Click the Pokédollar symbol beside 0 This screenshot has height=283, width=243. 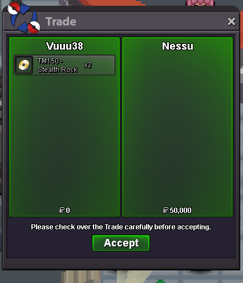pyautogui.click(x=62, y=210)
